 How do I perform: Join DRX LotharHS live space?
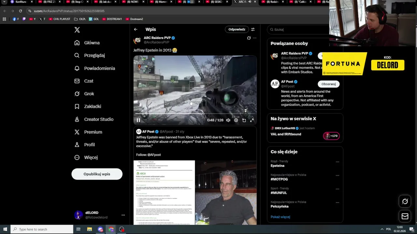click(x=305, y=131)
